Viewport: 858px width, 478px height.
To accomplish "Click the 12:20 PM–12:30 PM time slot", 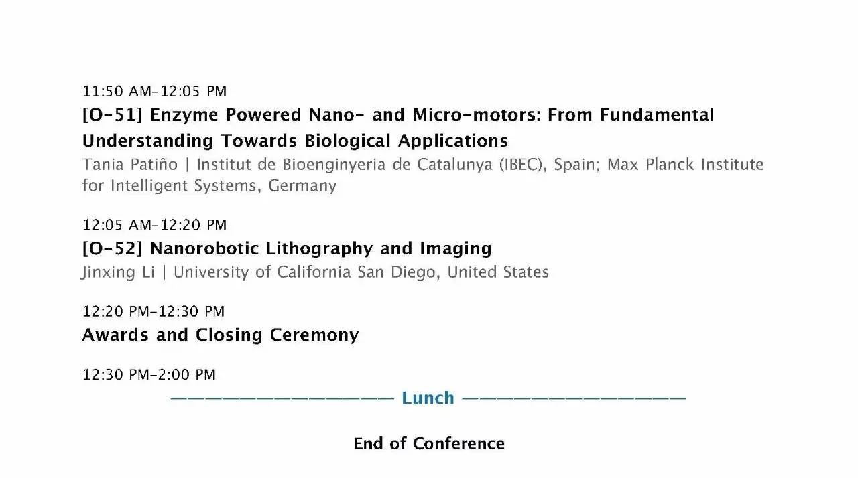I will 153,311.
